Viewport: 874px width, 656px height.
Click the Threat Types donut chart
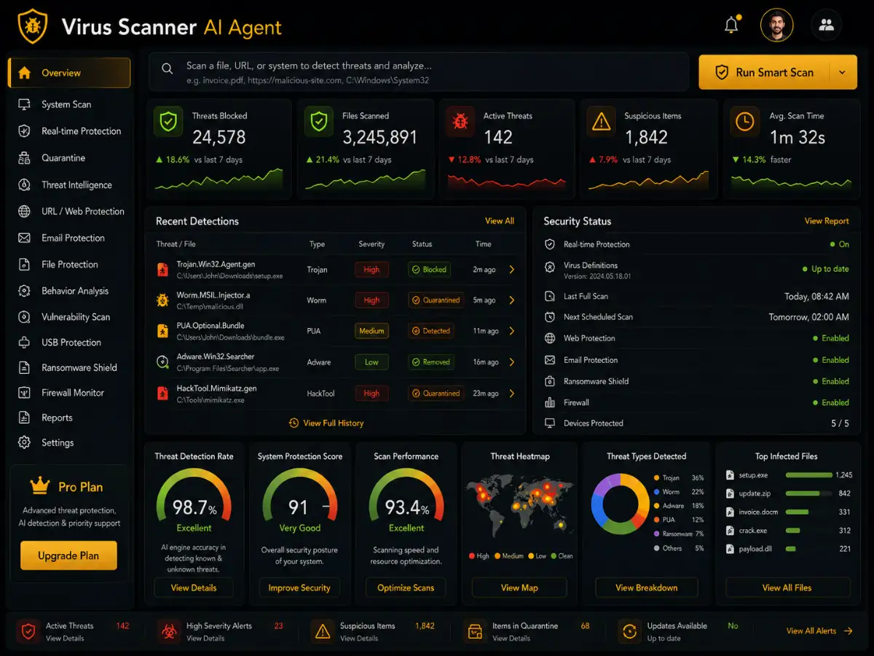tap(620, 502)
